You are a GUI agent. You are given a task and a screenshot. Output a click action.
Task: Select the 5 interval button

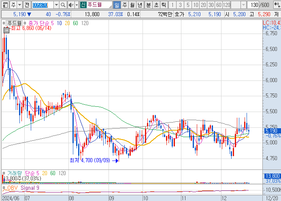[x=188, y=5]
